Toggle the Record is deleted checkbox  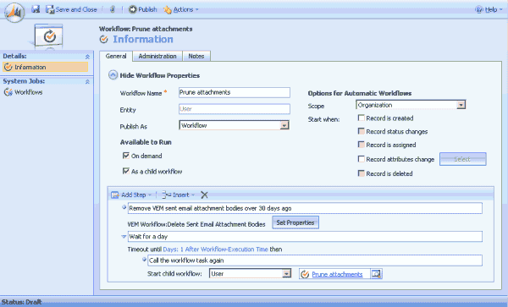(x=362, y=173)
